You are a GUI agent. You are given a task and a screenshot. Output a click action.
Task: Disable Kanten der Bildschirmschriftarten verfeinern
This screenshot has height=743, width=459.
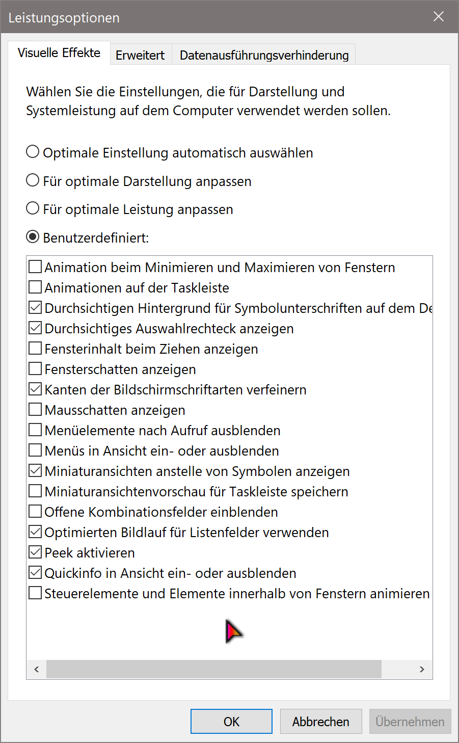(35, 389)
